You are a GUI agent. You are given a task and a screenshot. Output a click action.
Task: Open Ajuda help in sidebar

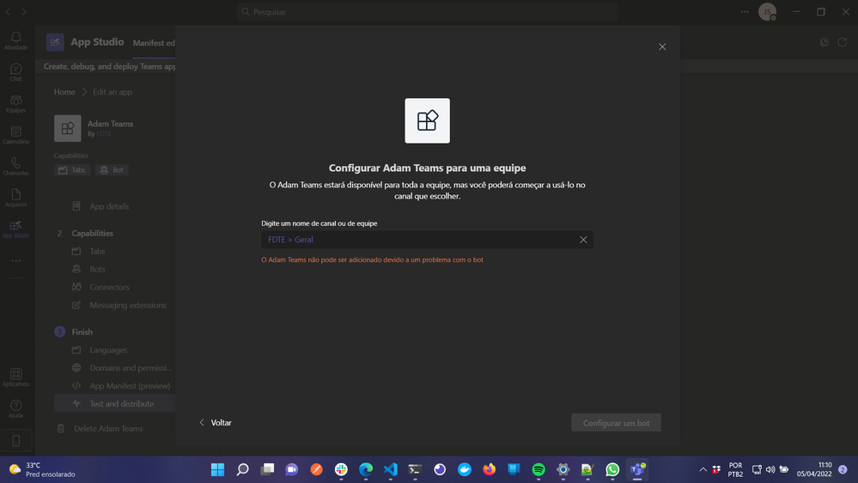[x=15, y=409]
